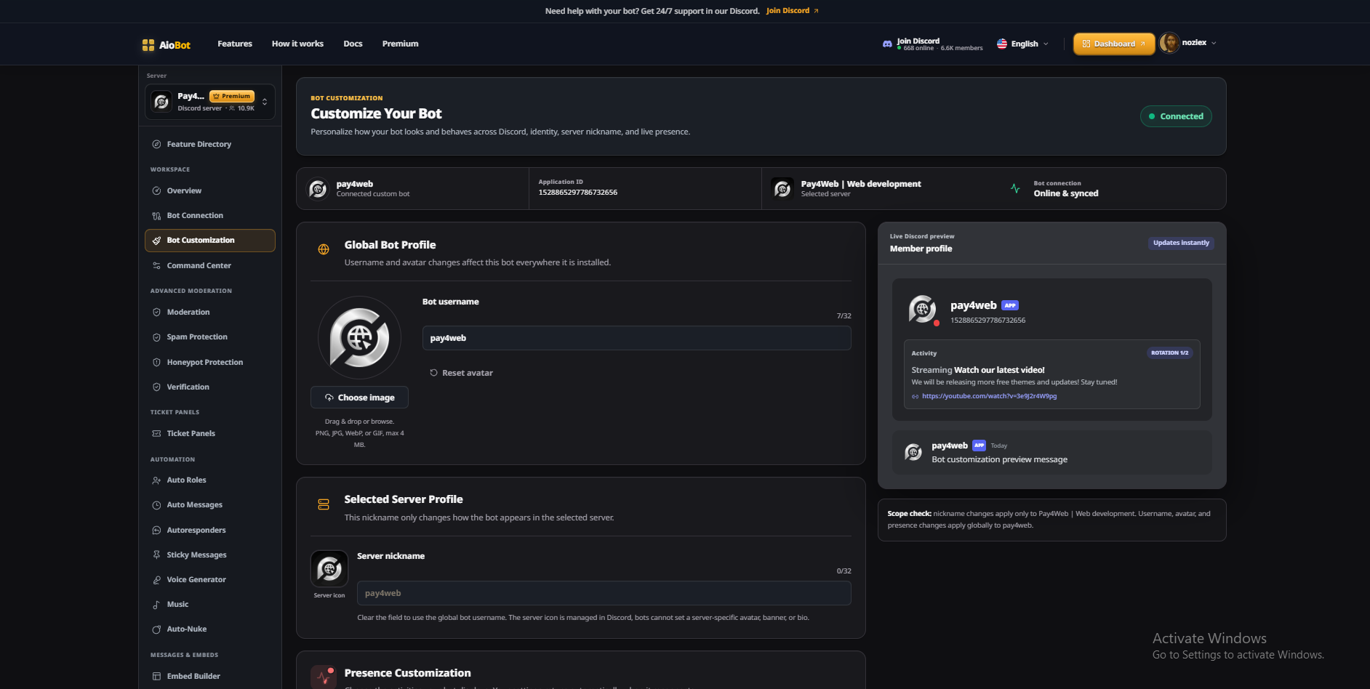The width and height of the screenshot is (1370, 689).
Task: Open the YouTube activity link
Action: point(989,397)
